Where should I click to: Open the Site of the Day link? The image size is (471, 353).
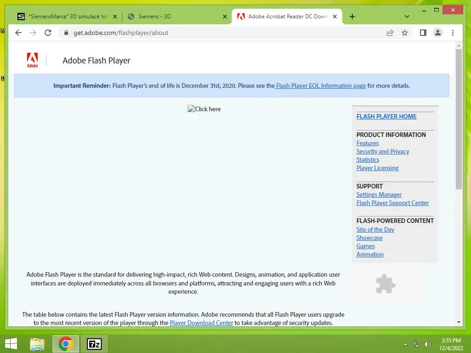coord(375,229)
